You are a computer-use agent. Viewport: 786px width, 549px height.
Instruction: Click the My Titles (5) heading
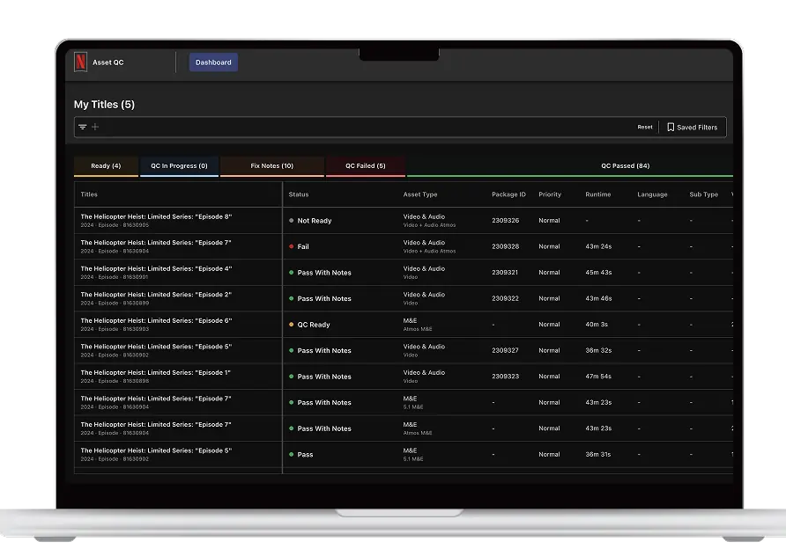[x=104, y=105]
